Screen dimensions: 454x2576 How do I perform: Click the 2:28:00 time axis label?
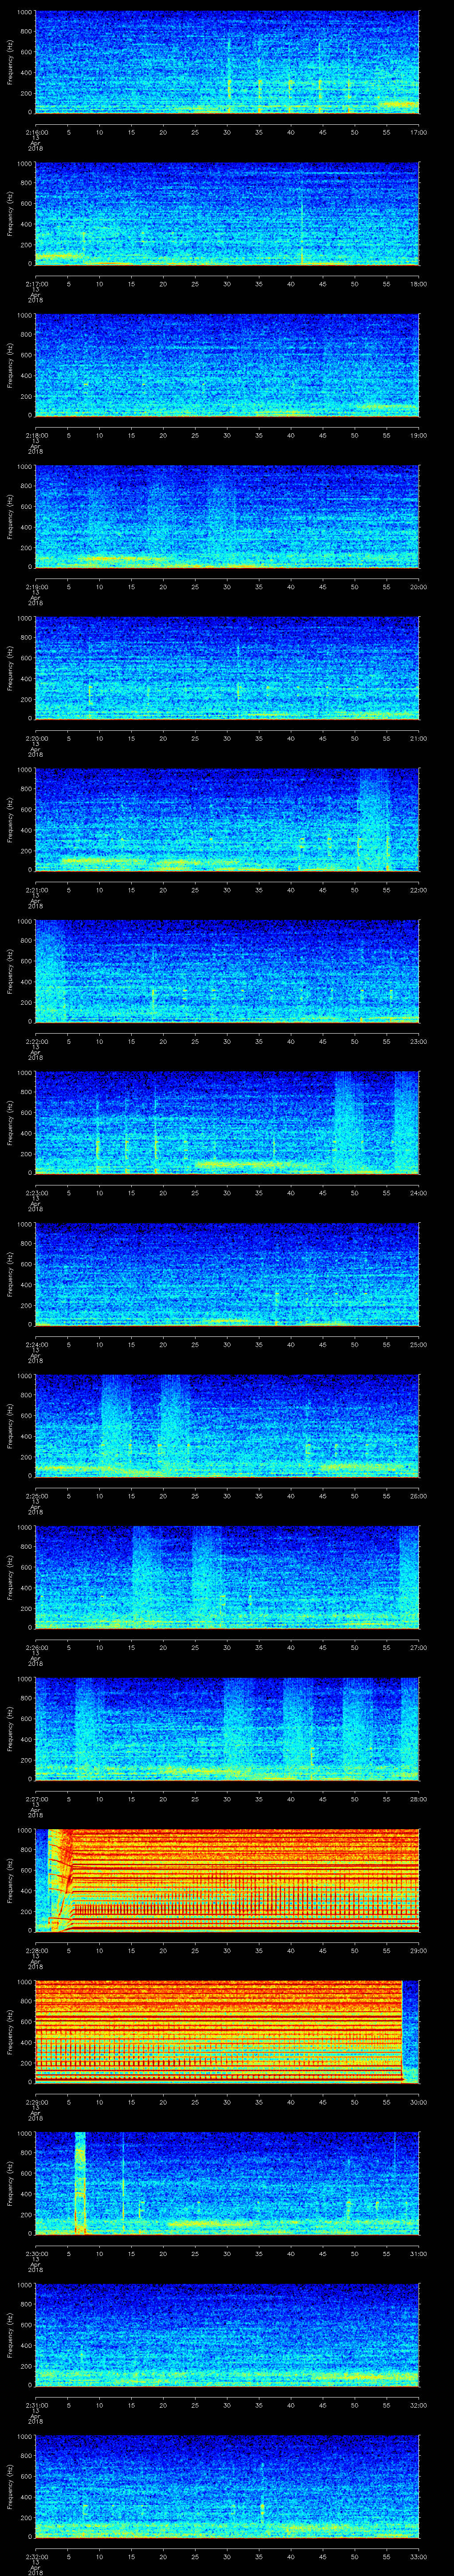click(36, 1950)
